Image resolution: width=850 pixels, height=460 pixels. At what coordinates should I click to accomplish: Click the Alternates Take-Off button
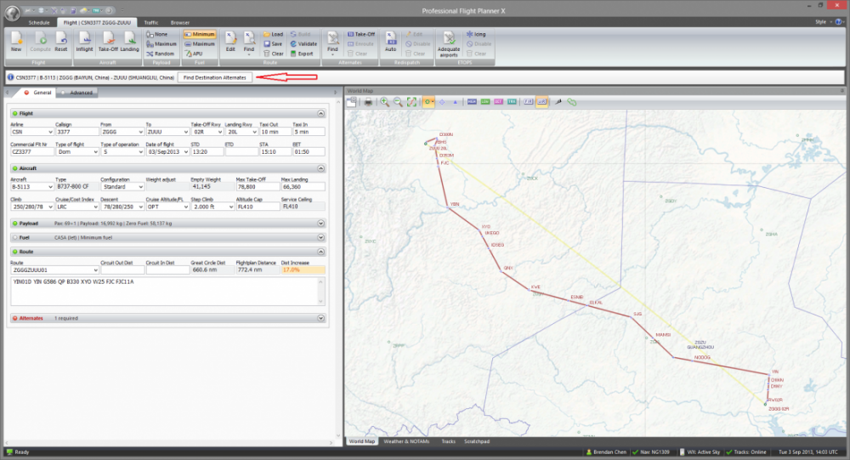361,34
